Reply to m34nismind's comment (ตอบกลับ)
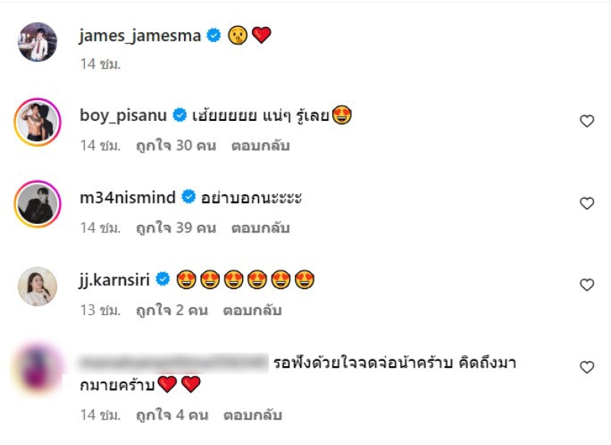This screenshot has width=611, height=445. tap(260, 228)
